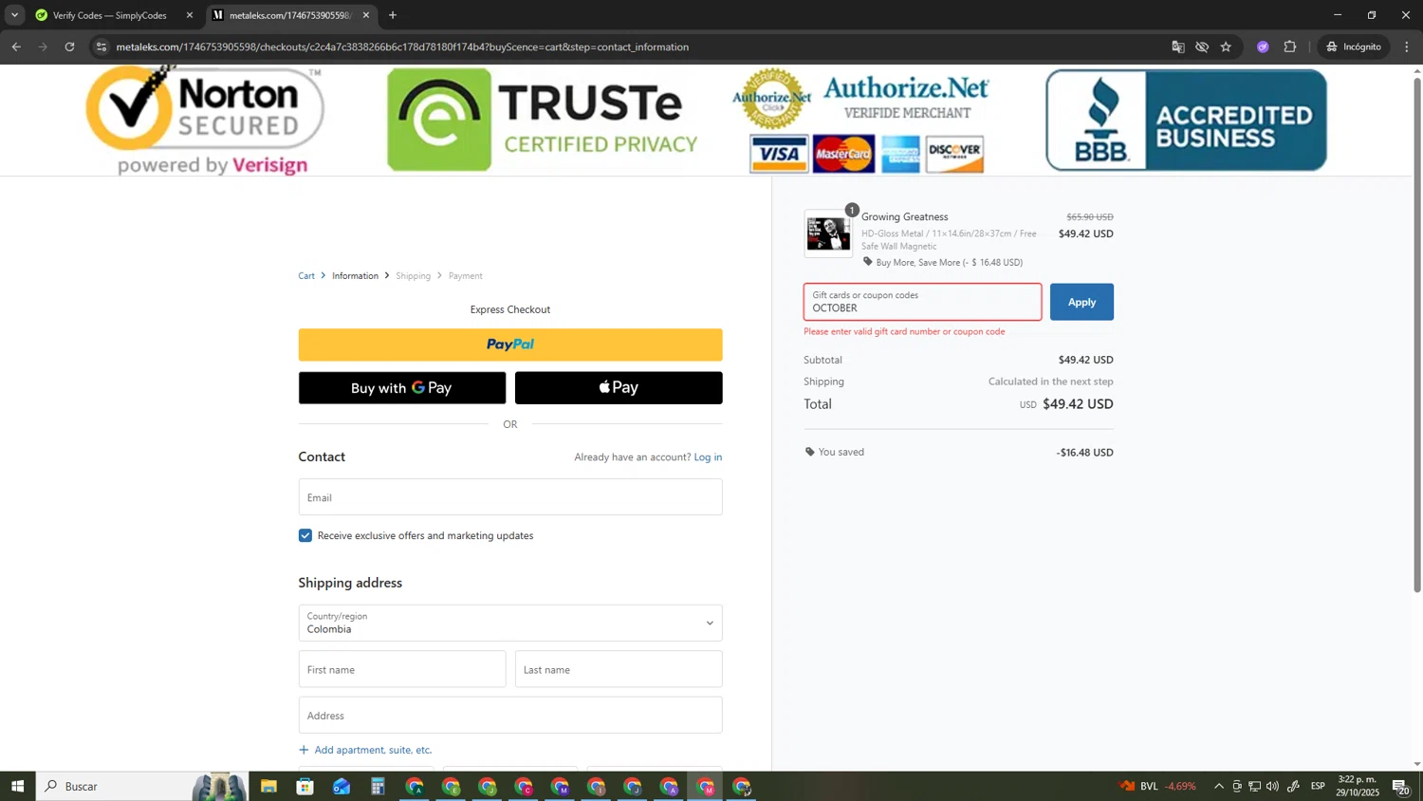This screenshot has height=801, width=1423.
Task: Click the Buy with G Pay button
Action: (x=402, y=388)
